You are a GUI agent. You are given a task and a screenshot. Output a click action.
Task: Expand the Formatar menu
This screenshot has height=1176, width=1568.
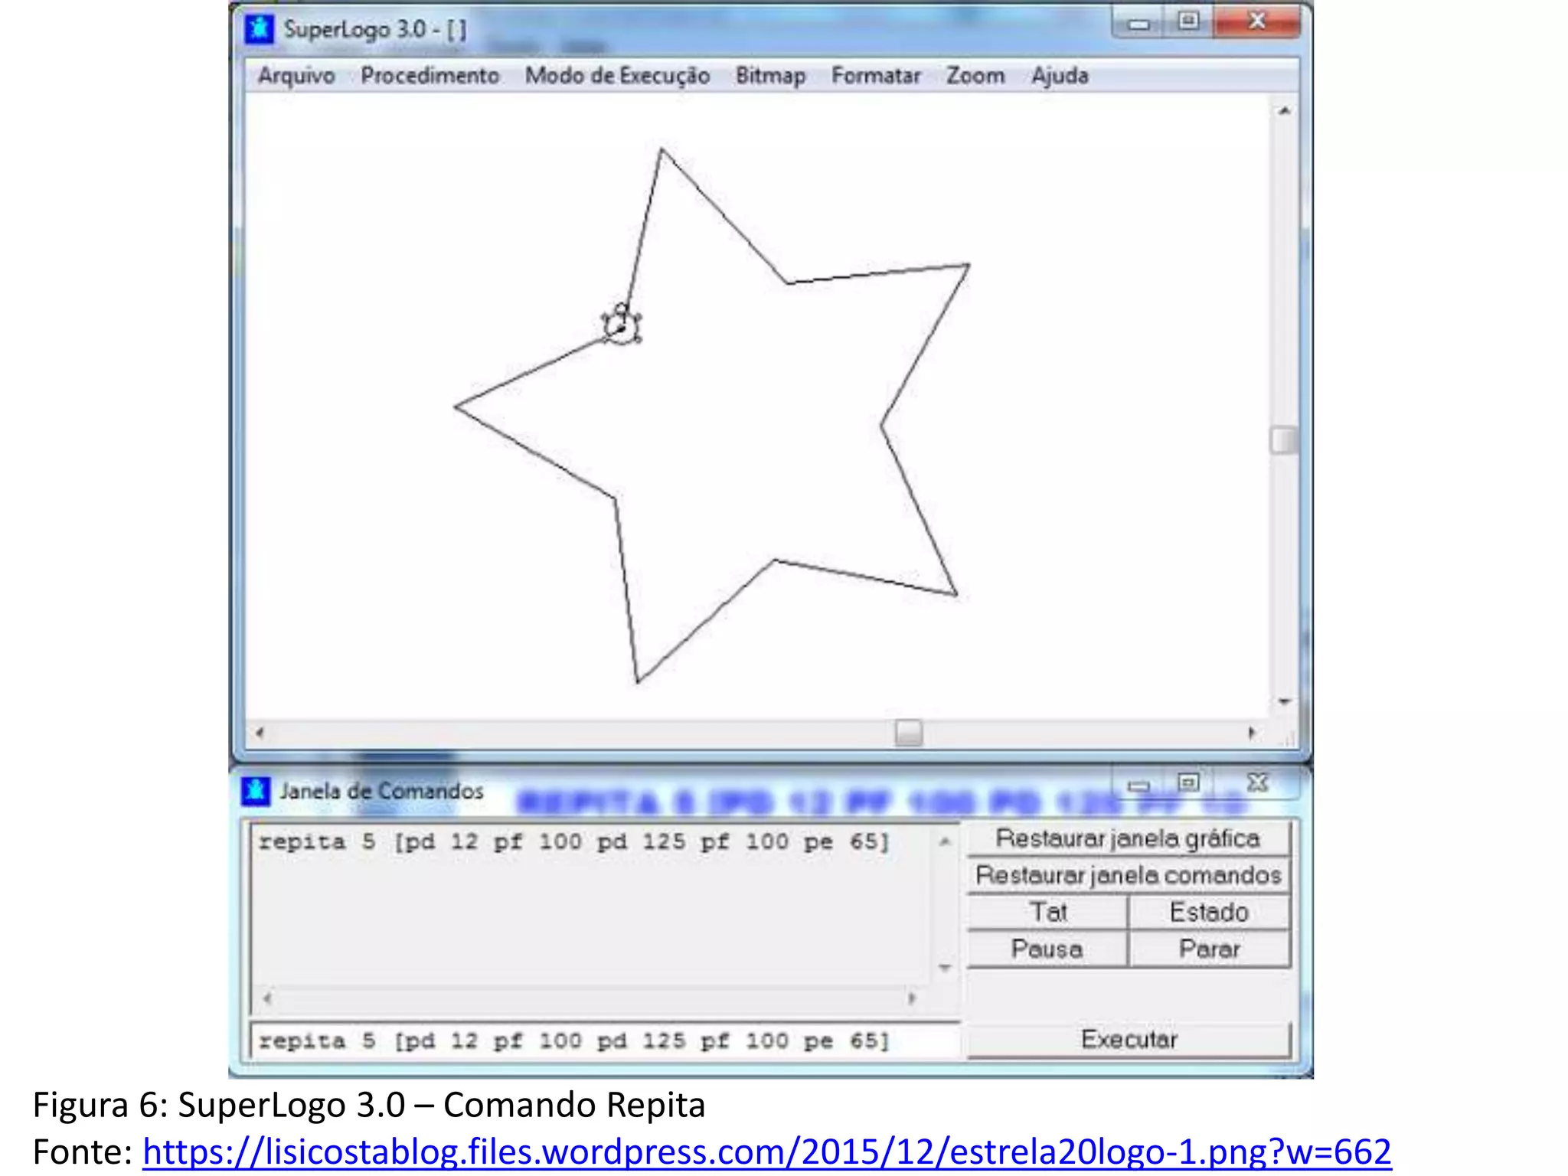click(876, 76)
